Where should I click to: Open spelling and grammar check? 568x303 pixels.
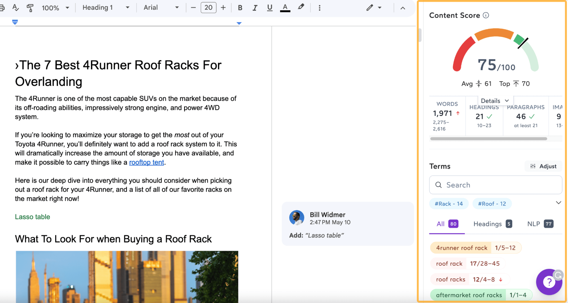click(x=16, y=8)
